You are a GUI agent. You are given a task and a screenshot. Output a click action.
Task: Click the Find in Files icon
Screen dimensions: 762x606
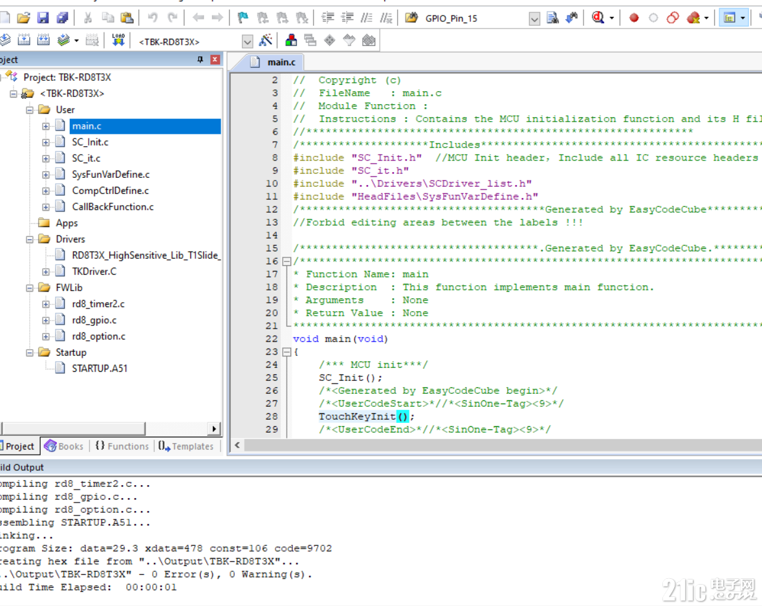411,18
